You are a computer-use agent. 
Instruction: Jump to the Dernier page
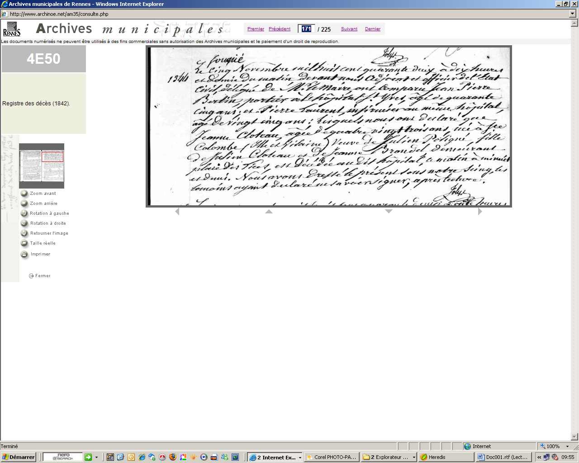[x=372, y=29]
